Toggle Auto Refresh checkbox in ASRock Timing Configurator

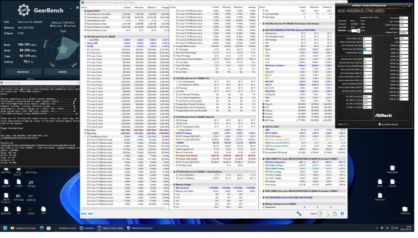coord(380,124)
